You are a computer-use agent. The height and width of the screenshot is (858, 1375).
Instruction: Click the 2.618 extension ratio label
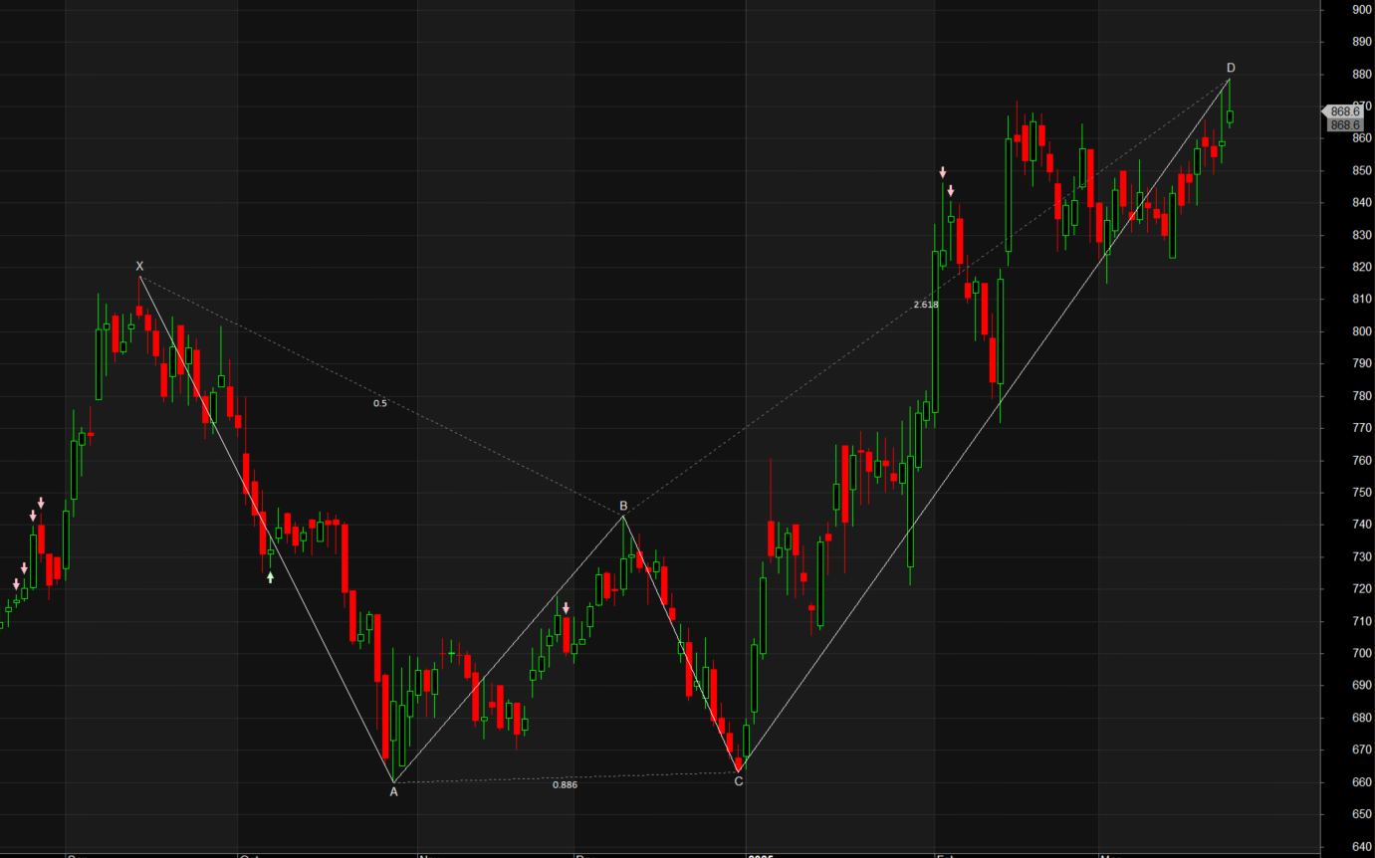[x=925, y=304]
